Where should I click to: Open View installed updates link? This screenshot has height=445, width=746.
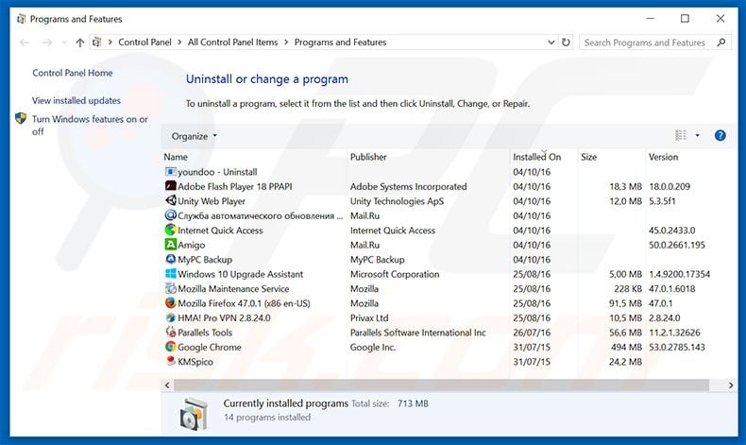click(x=76, y=100)
